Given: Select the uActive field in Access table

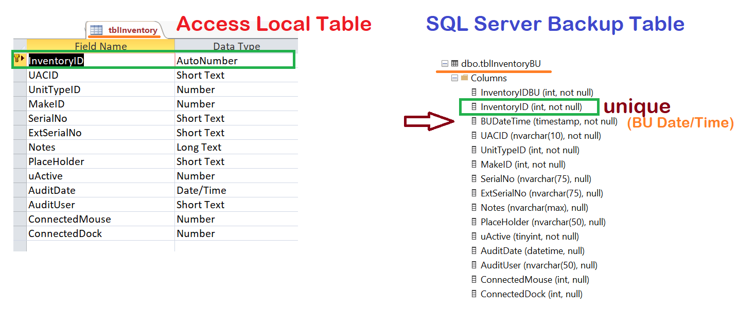Looking at the screenshot, I should (x=101, y=176).
